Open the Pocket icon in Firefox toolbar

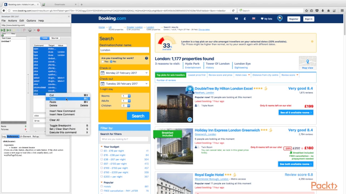(317, 11)
